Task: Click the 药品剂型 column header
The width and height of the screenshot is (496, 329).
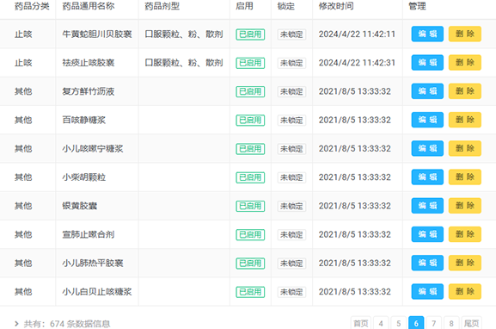Action: pos(162,6)
